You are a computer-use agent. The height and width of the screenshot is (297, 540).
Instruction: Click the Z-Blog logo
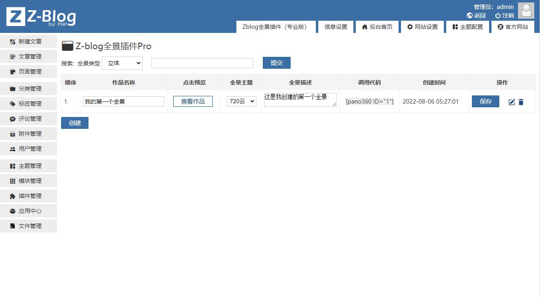coord(41,17)
